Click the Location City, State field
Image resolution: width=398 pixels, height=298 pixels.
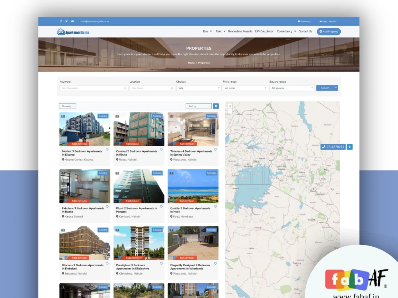pyautogui.click(x=152, y=88)
